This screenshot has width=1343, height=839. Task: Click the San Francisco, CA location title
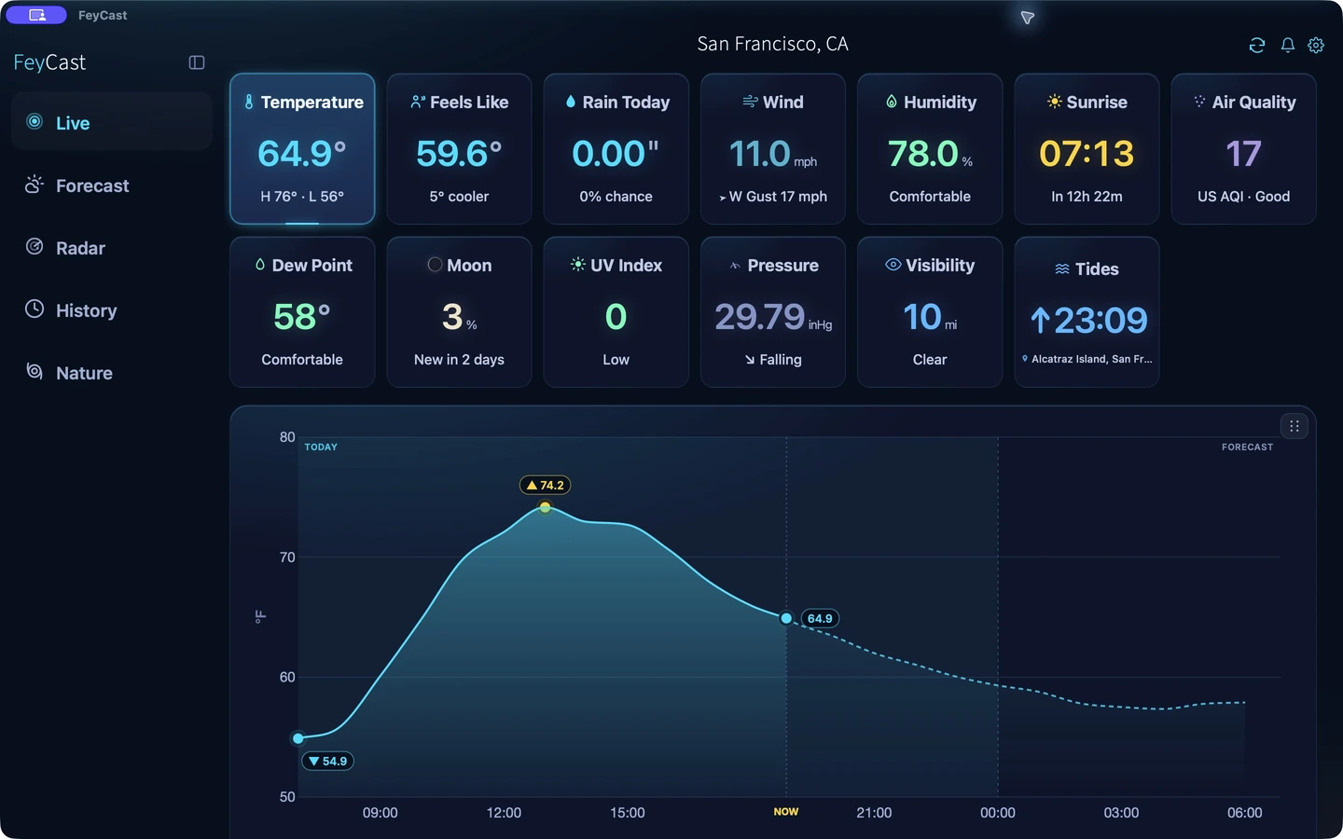[x=773, y=44]
